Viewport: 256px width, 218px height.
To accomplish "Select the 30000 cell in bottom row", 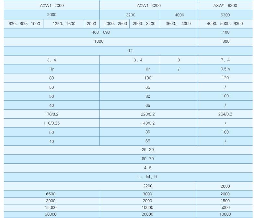I will click(x=52, y=214).
